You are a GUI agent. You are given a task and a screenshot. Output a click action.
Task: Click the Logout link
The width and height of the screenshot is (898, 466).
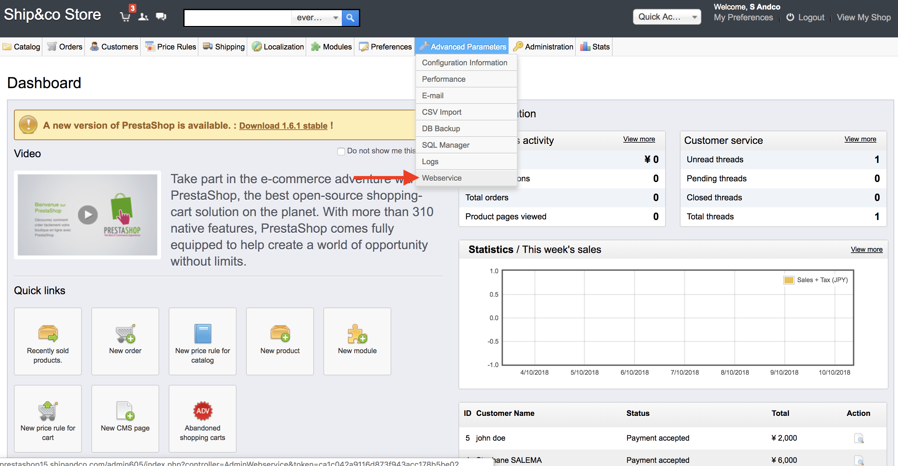(x=811, y=17)
